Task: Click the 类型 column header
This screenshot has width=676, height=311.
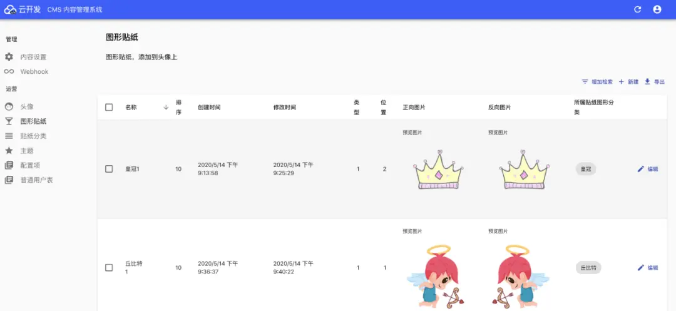Action: pyautogui.click(x=357, y=107)
